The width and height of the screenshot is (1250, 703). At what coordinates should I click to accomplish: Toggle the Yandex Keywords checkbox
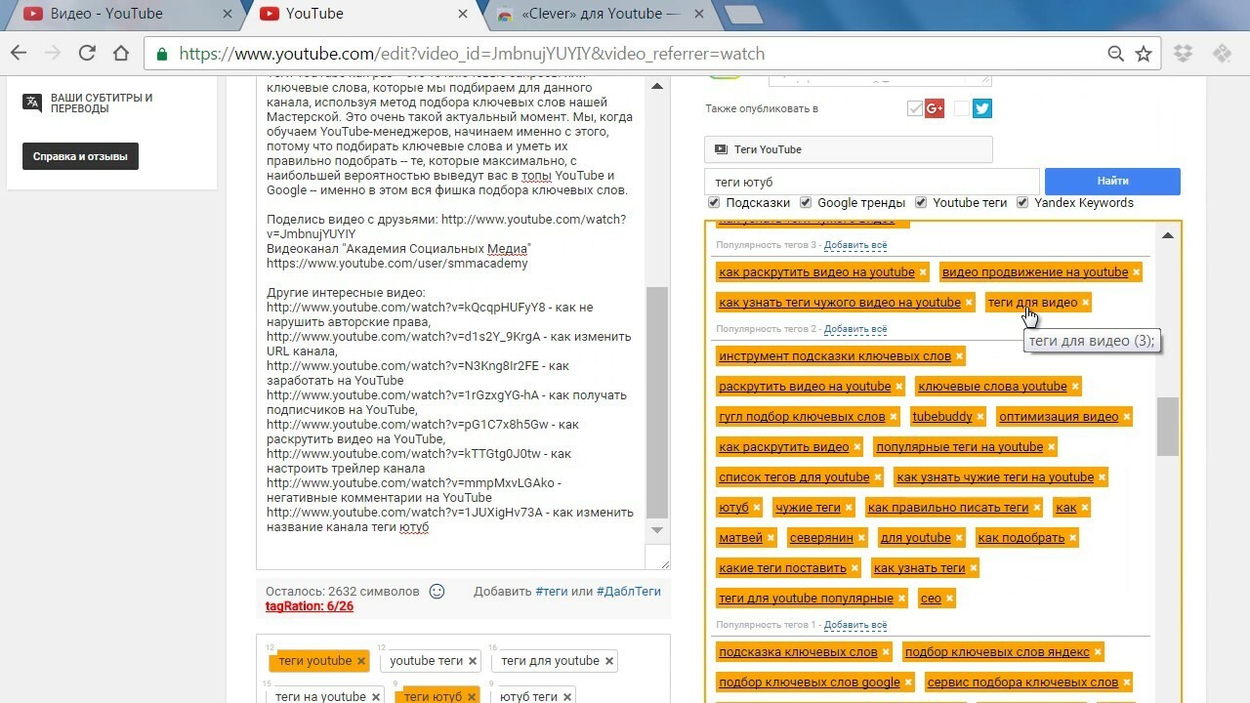1022,203
